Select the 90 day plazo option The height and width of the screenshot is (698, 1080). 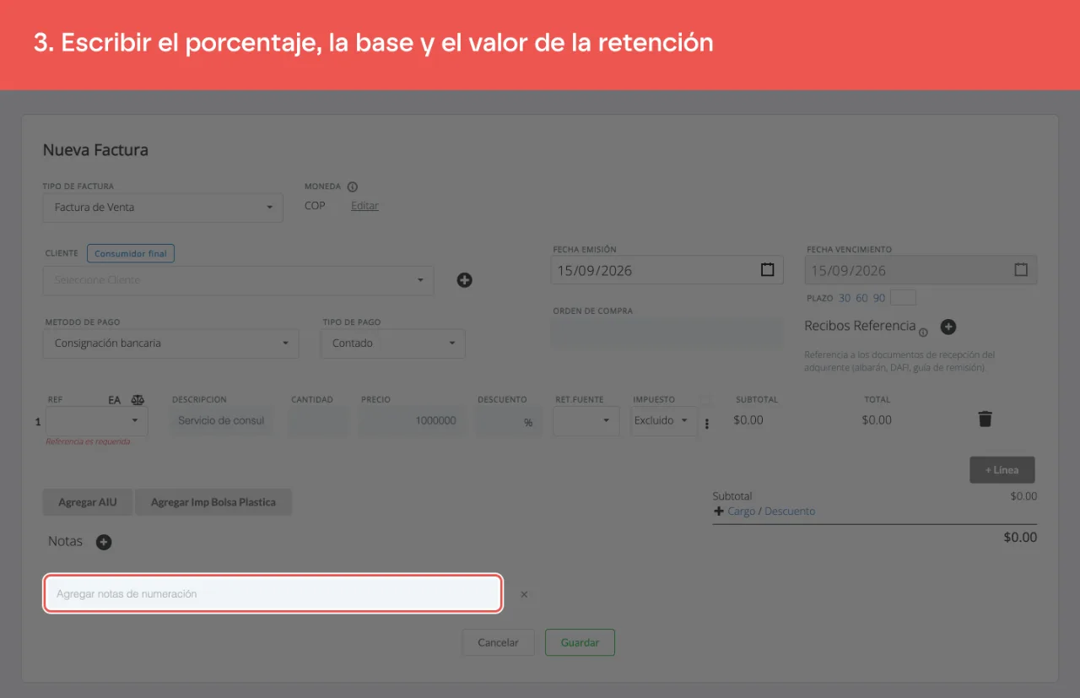(x=879, y=298)
